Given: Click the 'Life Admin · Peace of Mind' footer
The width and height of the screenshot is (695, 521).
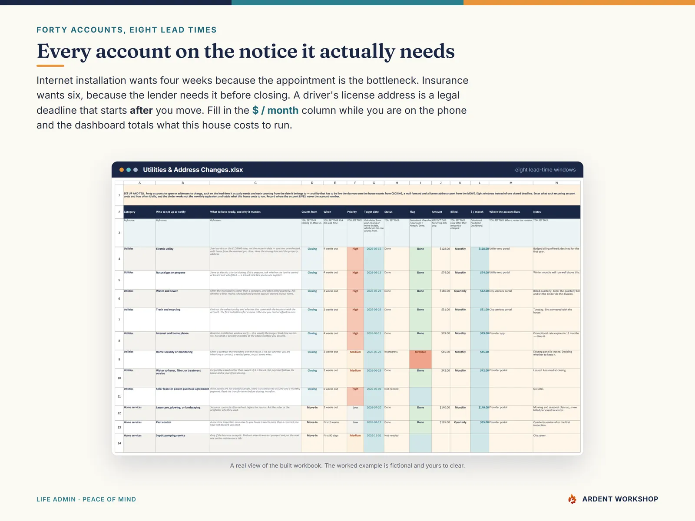Looking at the screenshot, I should [86, 499].
